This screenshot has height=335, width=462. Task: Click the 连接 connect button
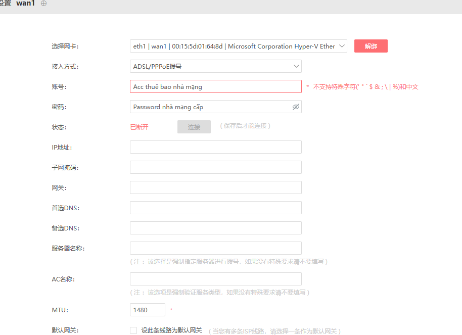pyautogui.click(x=194, y=127)
